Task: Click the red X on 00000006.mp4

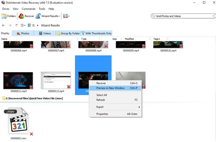Action: [31, 46]
